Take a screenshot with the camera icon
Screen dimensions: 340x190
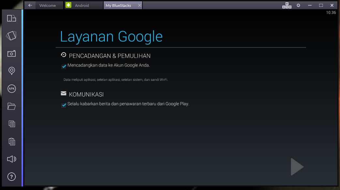[11, 53]
